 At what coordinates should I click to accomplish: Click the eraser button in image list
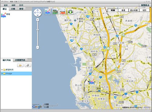click(28, 65)
